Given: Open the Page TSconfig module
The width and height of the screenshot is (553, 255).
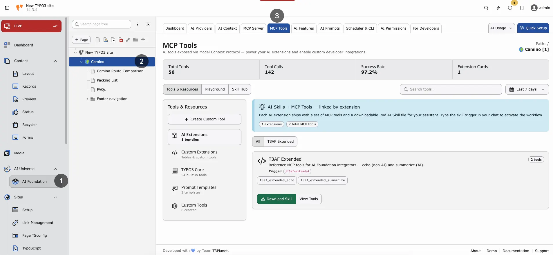Looking at the screenshot, I should coord(35,236).
